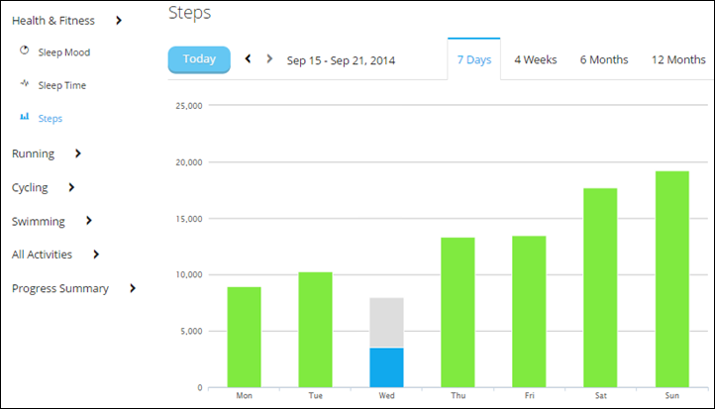Click the 25,000 axis label

[189, 106]
